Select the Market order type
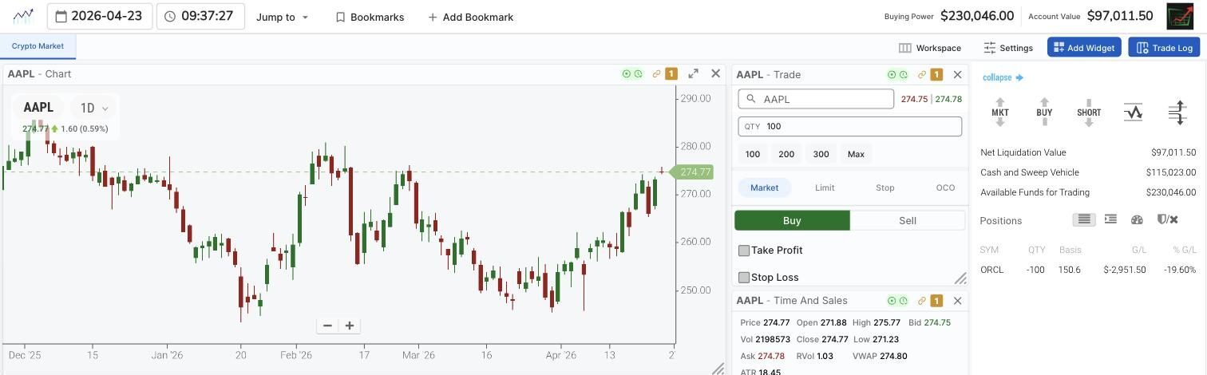 pos(764,187)
